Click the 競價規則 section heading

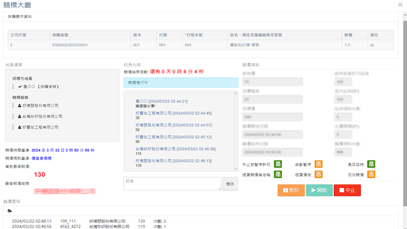coord(251,65)
